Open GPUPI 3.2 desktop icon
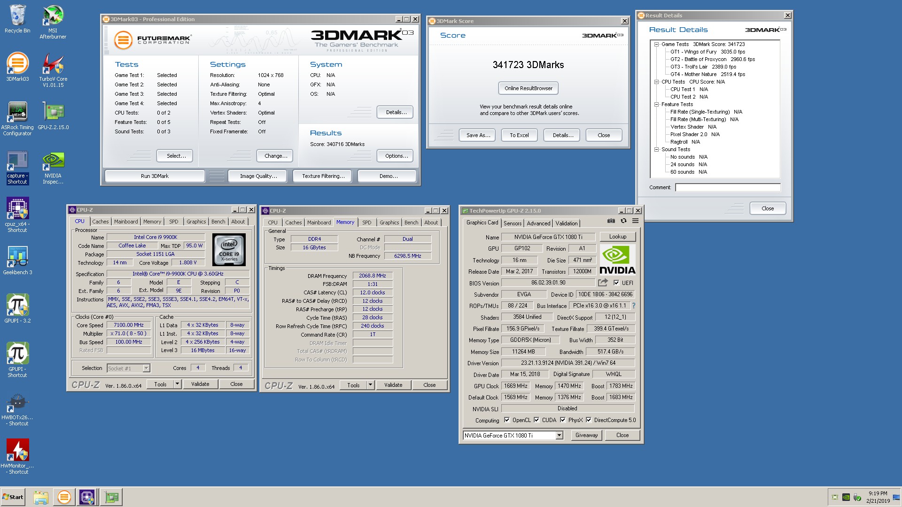 point(17,308)
